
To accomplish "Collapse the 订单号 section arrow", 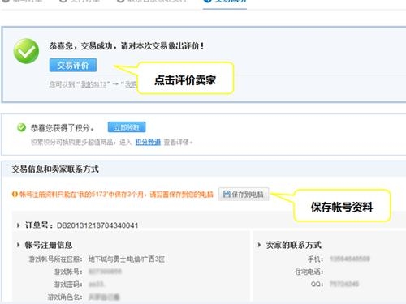I will pos(18,225).
